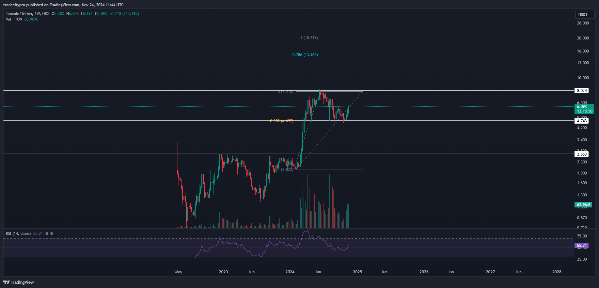Click the +0.710 (+13.19%) change value
The height and width of the screenshot is (288, 599).
click(124, 14)
